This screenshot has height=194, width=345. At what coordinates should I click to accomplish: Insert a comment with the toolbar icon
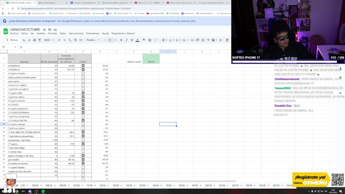[x=198, y=40]
